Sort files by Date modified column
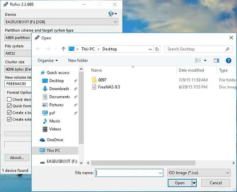 [x=191, y=70]
